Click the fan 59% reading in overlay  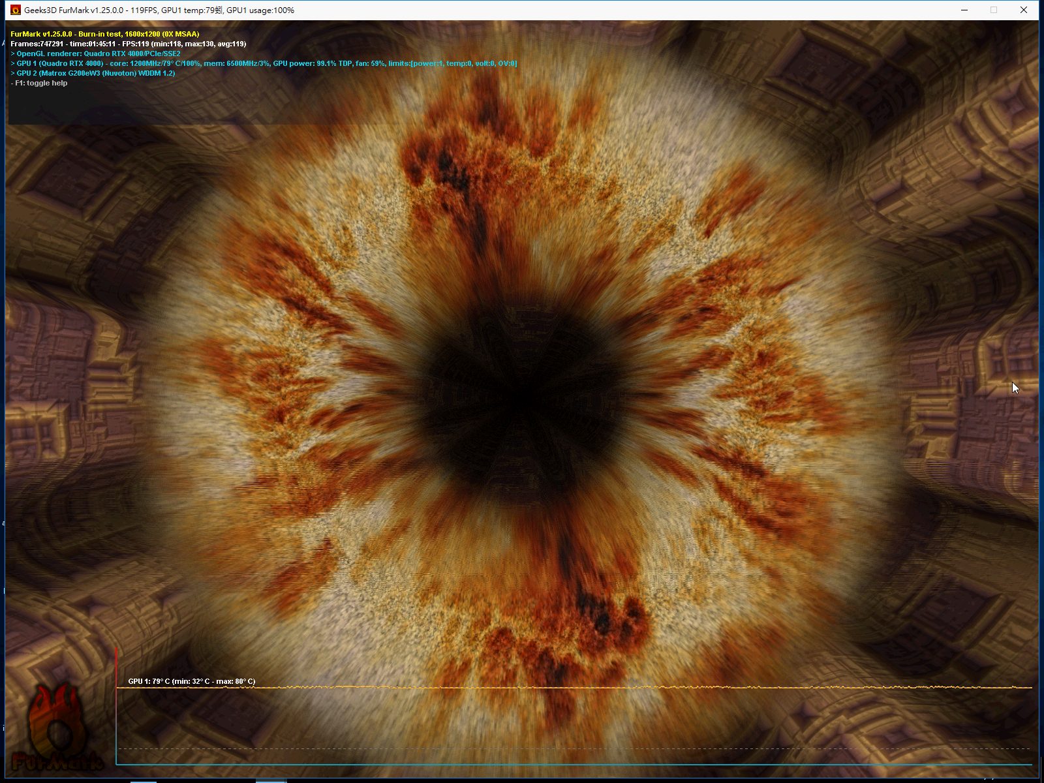(x=370, y=63)
